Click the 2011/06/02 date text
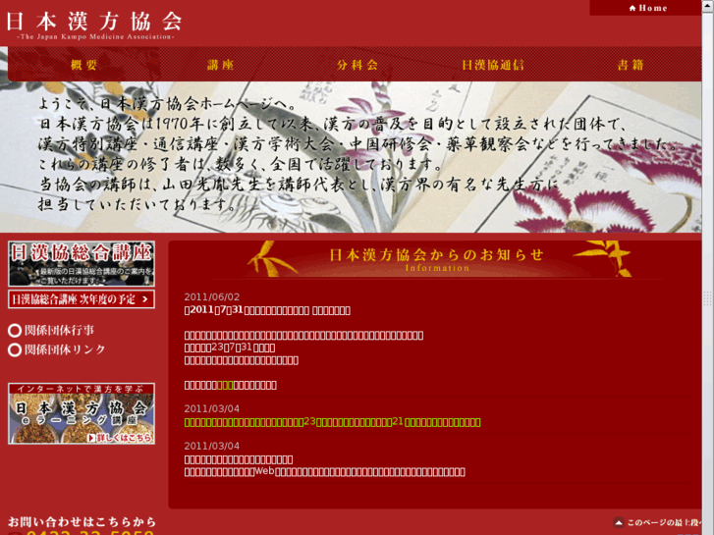Viewport: 714px width, 535px height. click(x=212, y=297)
